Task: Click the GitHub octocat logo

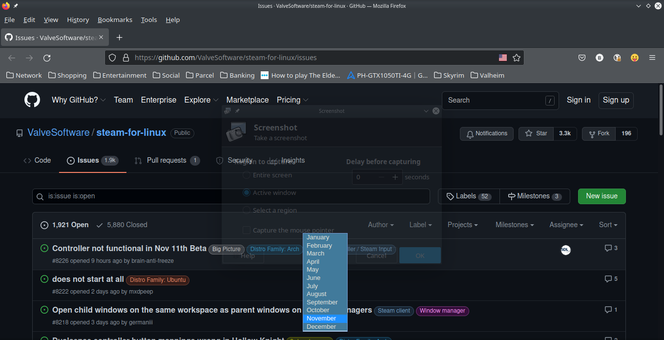Action: coord(32,100)
